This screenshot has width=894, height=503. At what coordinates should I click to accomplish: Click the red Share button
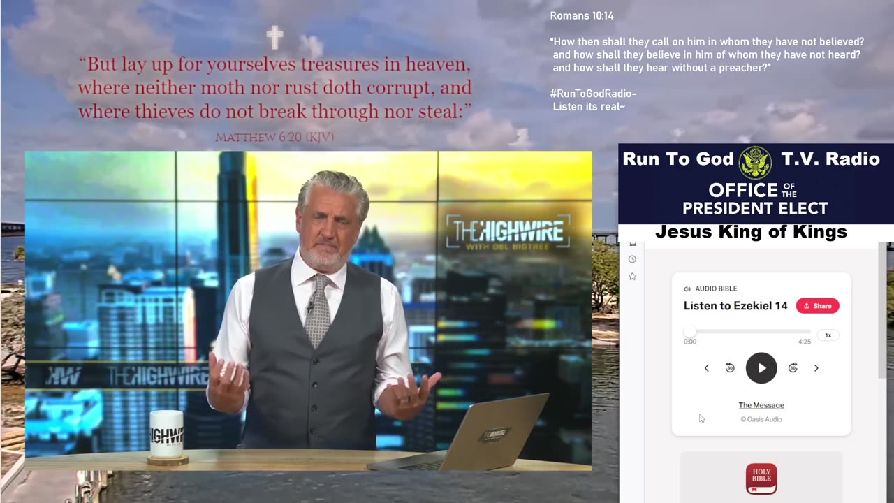[817, 306]
